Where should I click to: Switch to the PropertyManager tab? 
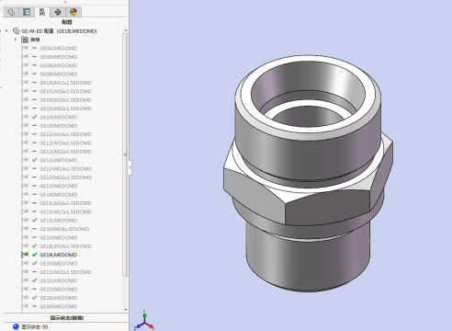click(27, 12)
